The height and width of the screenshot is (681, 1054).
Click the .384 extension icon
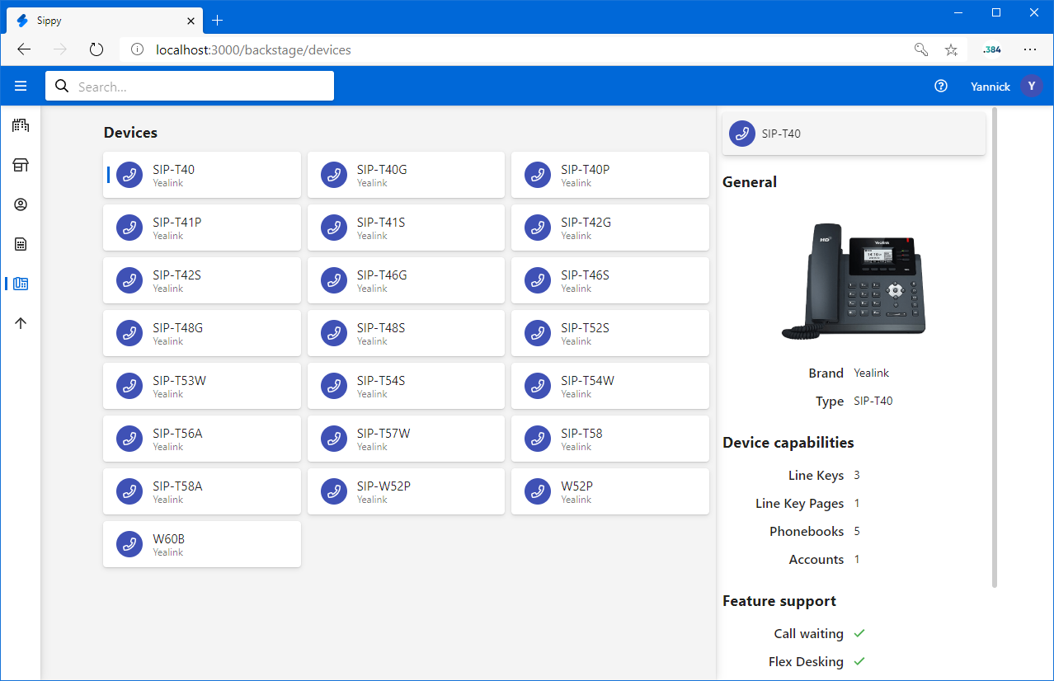click(x=992, y=49)
